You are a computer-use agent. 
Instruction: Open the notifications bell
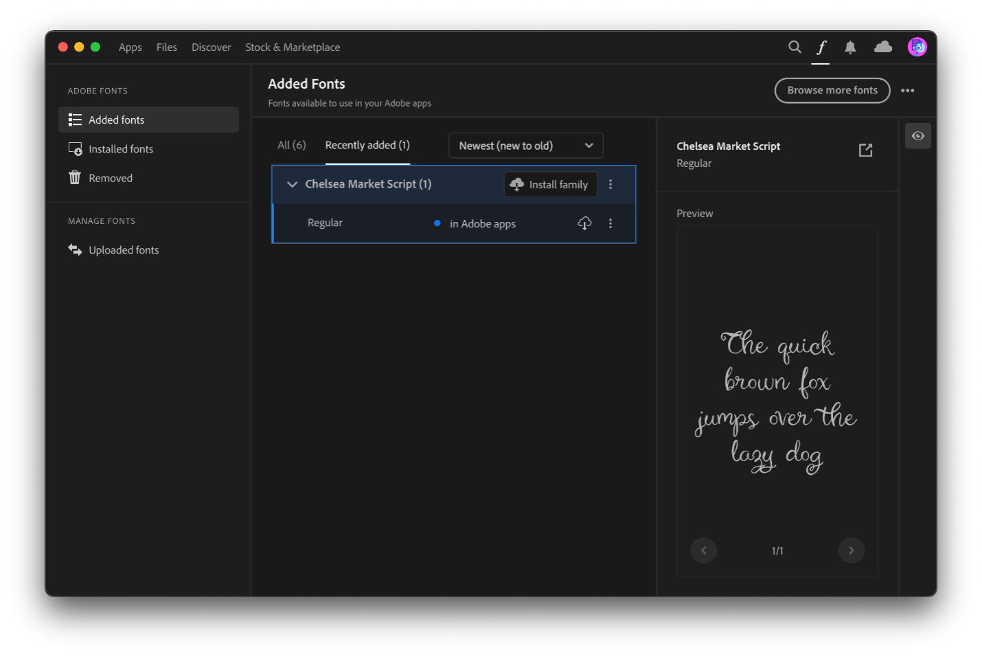click(850, 47)
